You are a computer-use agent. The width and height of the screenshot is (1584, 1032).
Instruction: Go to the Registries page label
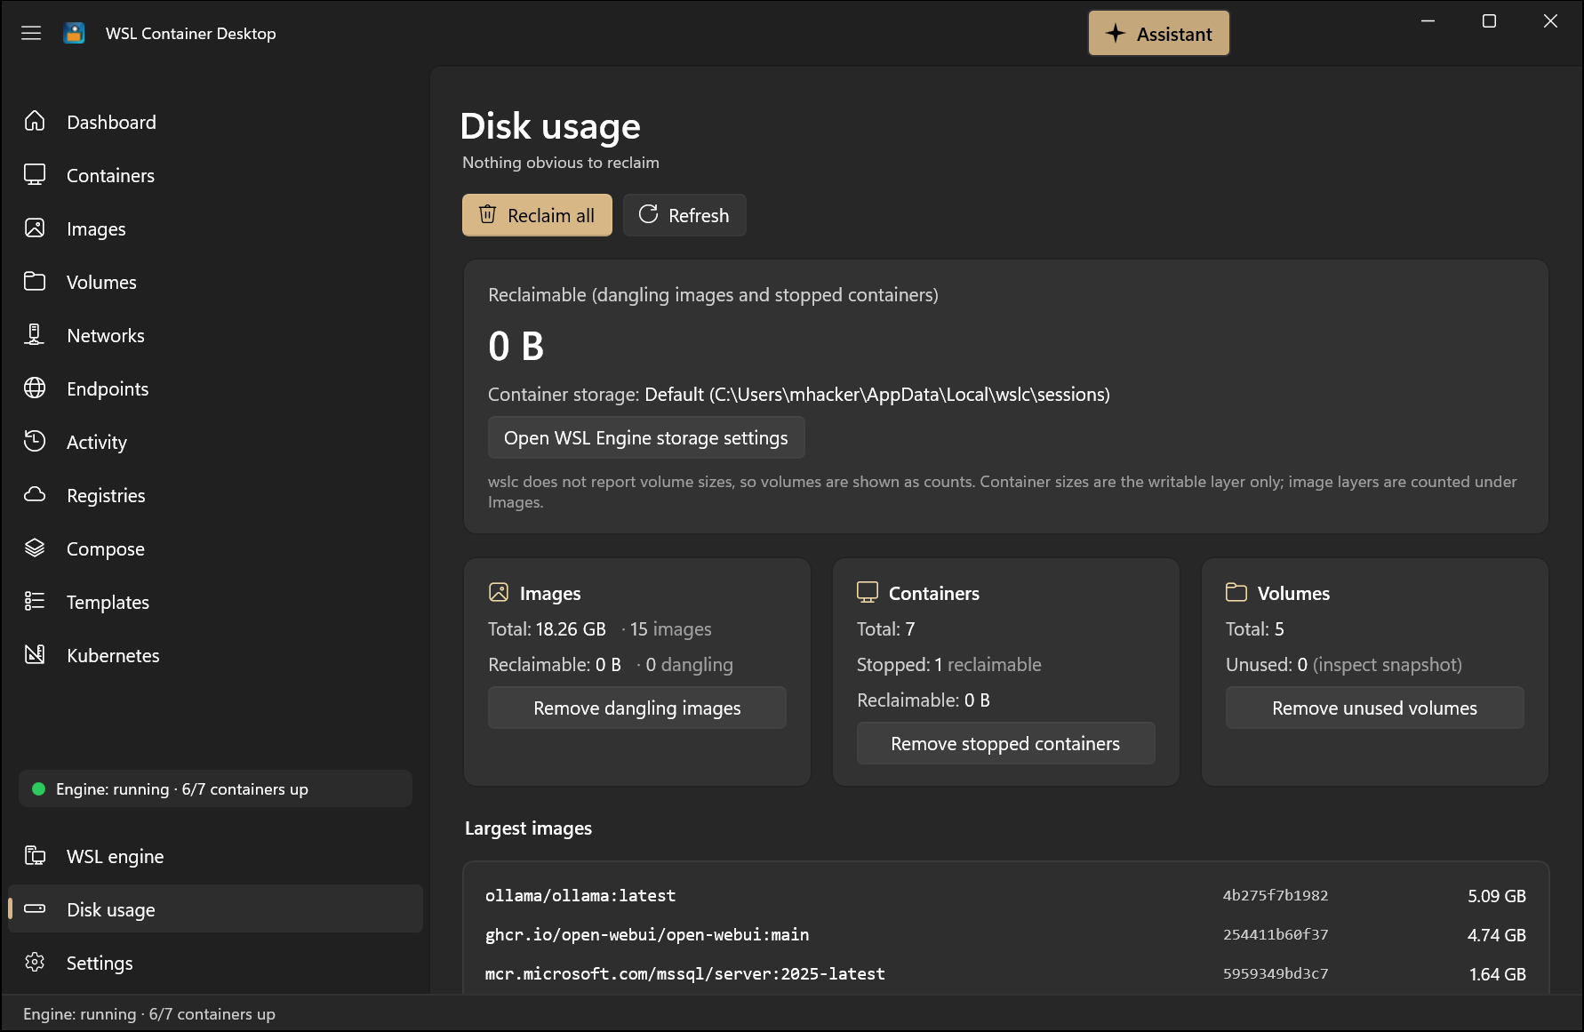point(106,496)
